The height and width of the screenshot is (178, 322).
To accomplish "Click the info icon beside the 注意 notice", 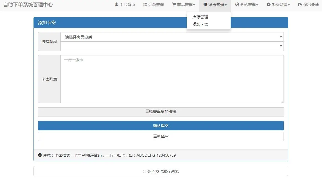I will pyautogui.click(x=40, y=155).
